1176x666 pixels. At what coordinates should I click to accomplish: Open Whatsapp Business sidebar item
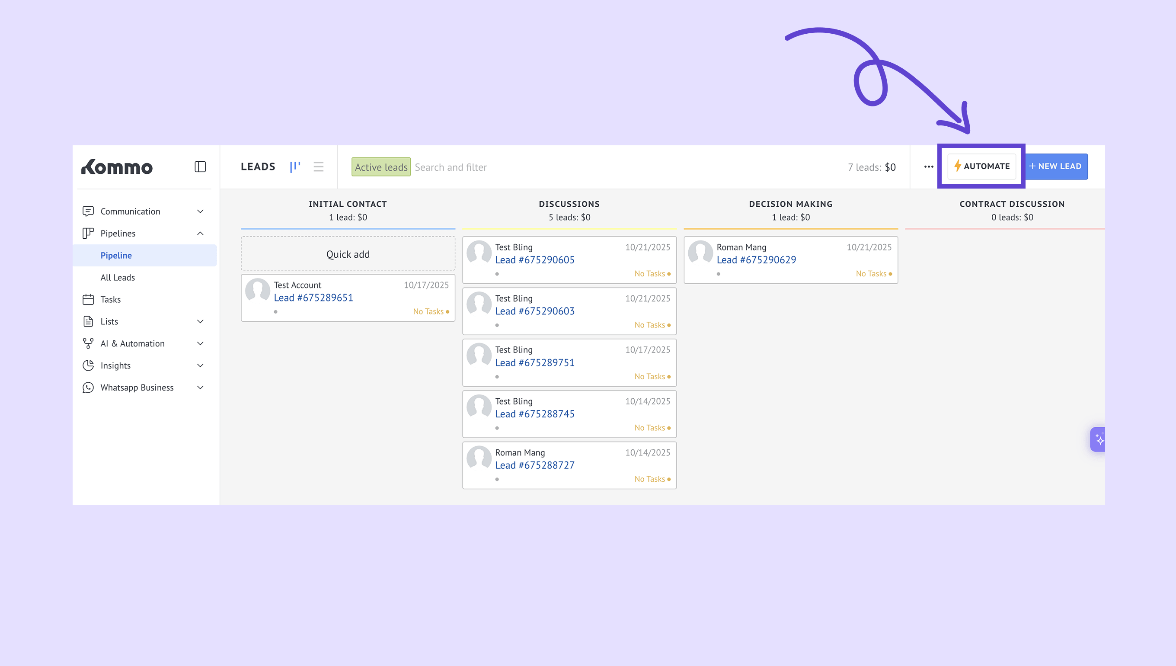tap(137, 387)
